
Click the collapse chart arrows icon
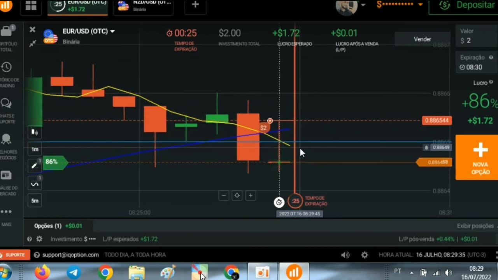click(33, 44)
